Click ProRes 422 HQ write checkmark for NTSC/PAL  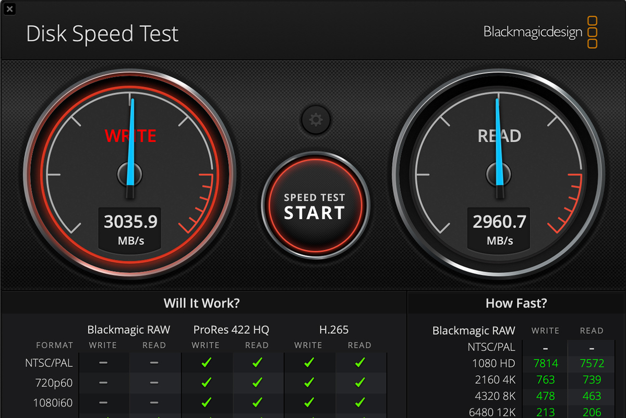point(206,362)
